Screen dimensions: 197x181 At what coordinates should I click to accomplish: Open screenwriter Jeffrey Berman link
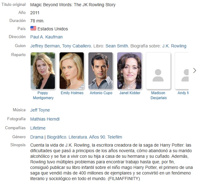45,46
